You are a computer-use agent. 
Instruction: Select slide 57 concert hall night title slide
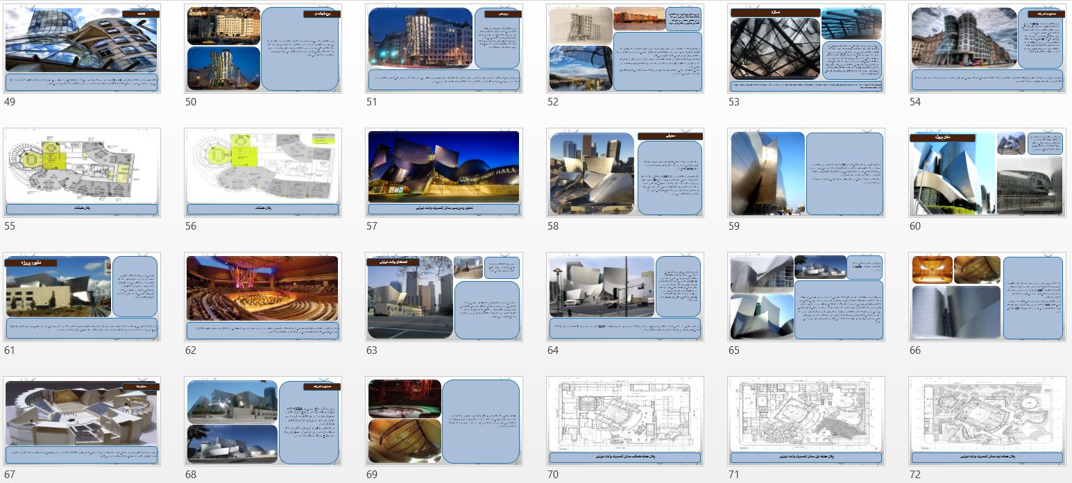tap(444, 173)
